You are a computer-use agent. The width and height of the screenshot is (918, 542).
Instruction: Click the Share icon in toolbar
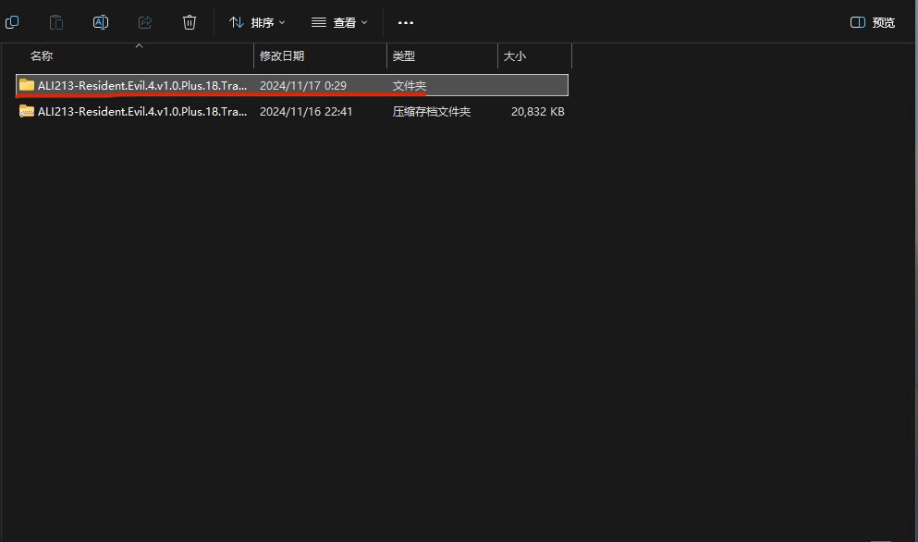pyautogui.click(x=145, y=22)
